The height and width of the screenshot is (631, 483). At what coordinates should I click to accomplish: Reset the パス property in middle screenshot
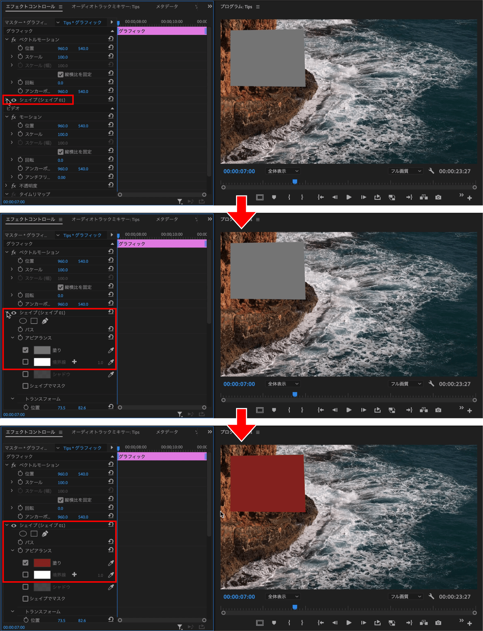(111, 329)
